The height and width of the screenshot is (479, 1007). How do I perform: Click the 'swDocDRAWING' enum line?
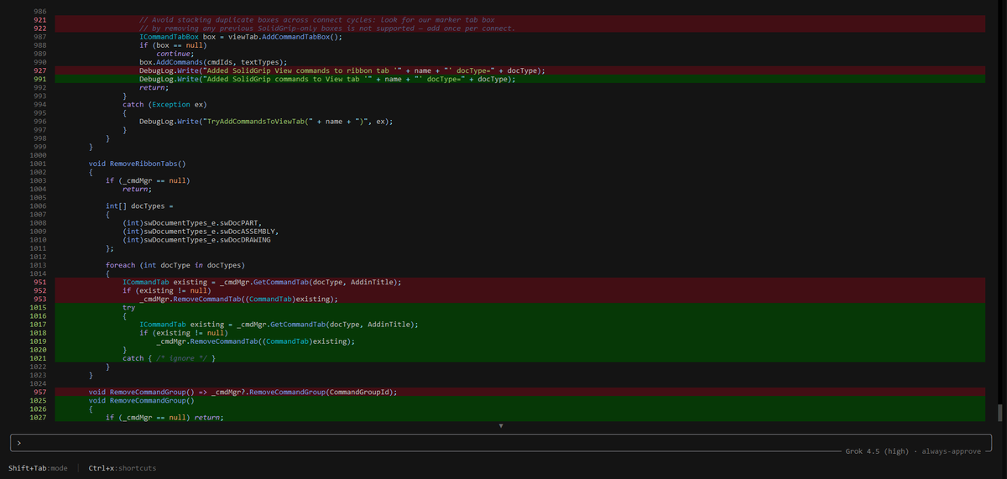198,240
